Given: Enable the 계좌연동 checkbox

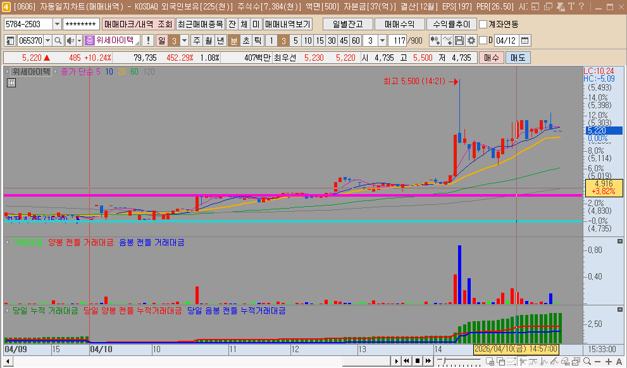Looking at the screenshot, I should tap(483, 25).
